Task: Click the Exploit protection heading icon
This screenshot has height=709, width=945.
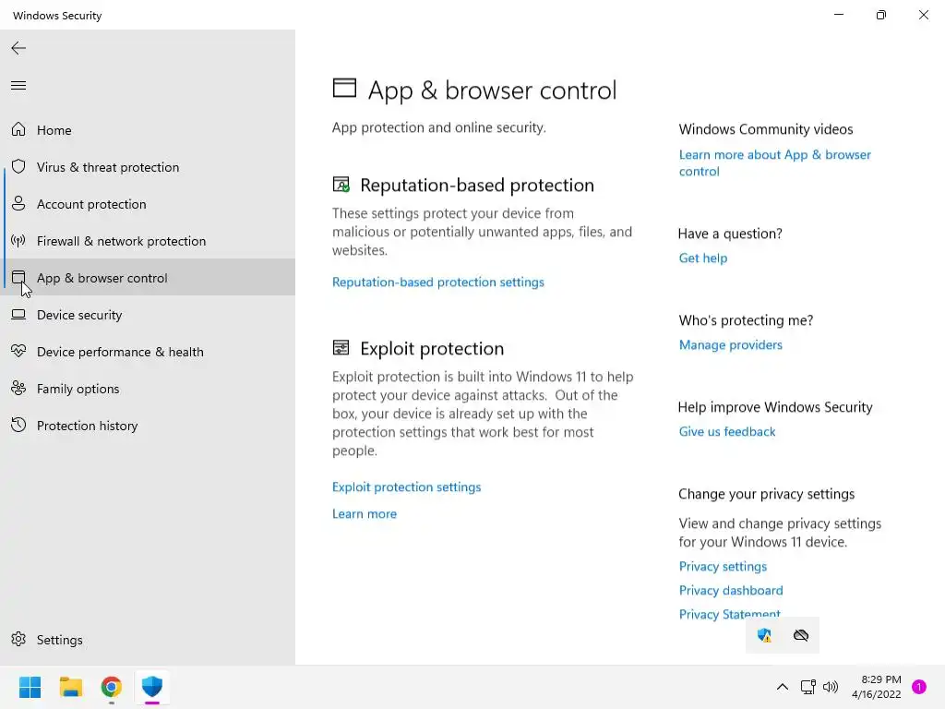Action: [x=341, y=348]
